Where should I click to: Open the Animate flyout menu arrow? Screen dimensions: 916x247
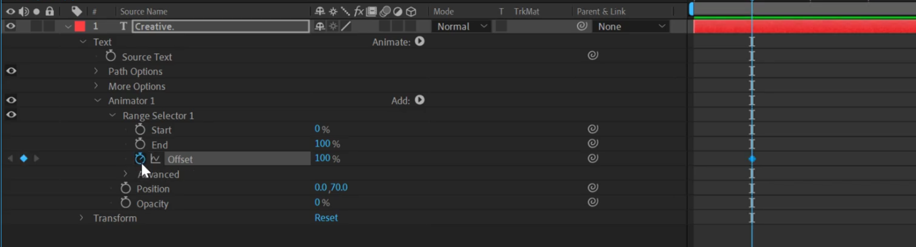point(420,41)
